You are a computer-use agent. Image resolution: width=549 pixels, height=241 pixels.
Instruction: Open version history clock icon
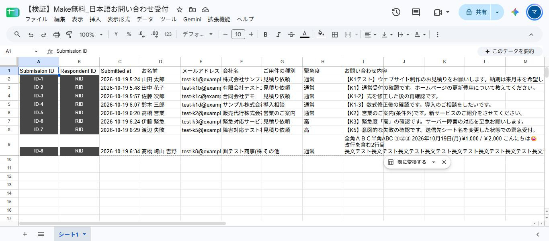point(396,12)
